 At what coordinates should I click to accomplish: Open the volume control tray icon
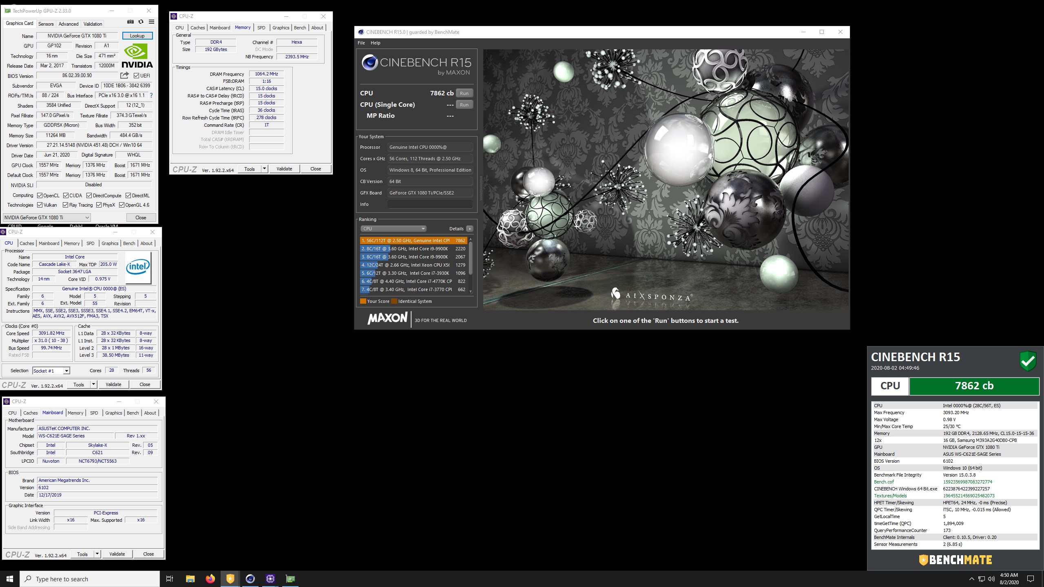(x=992, y=579)
